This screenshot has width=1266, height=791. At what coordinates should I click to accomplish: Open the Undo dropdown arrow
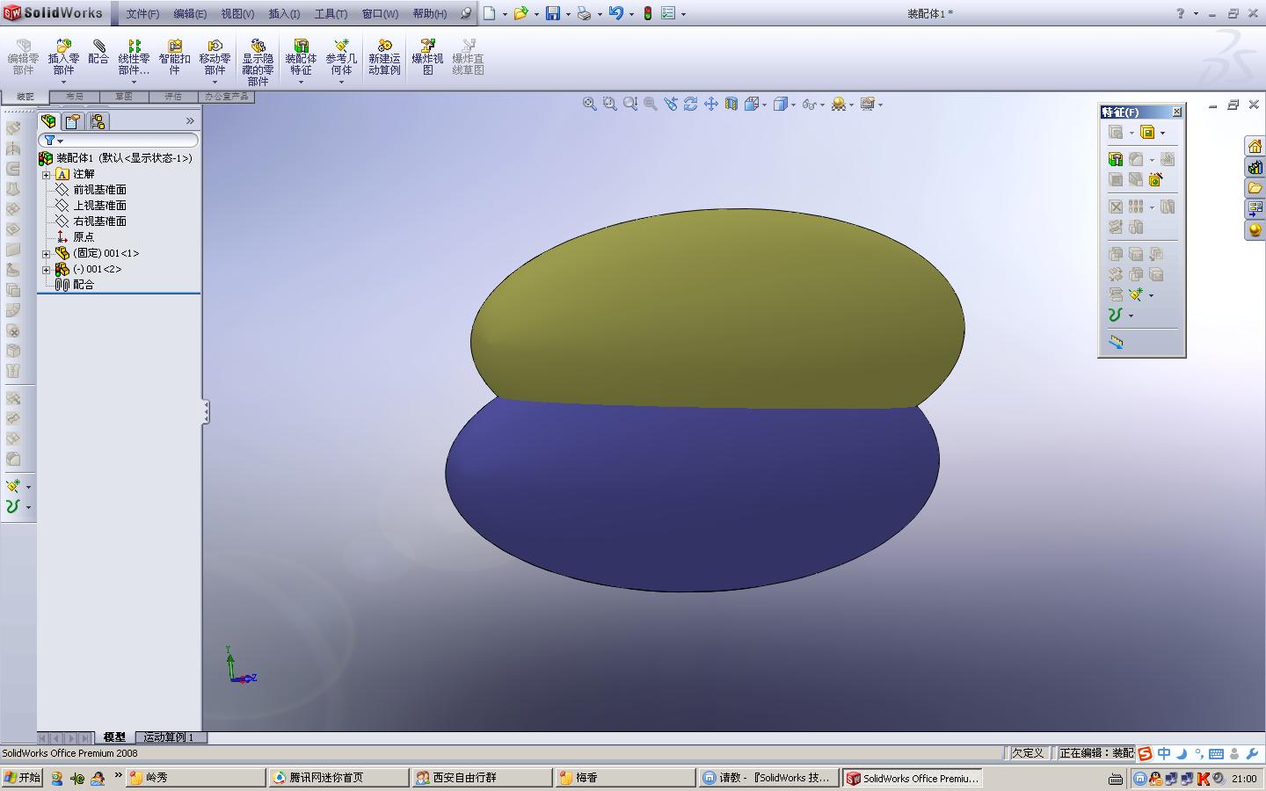[631, 14]
